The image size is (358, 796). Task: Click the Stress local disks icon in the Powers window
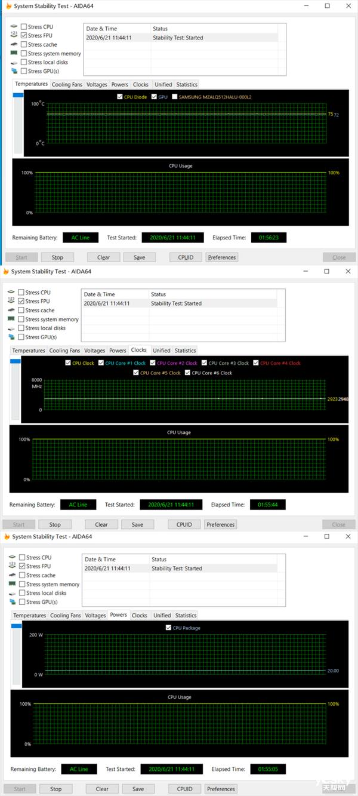[x=13, y=593]
